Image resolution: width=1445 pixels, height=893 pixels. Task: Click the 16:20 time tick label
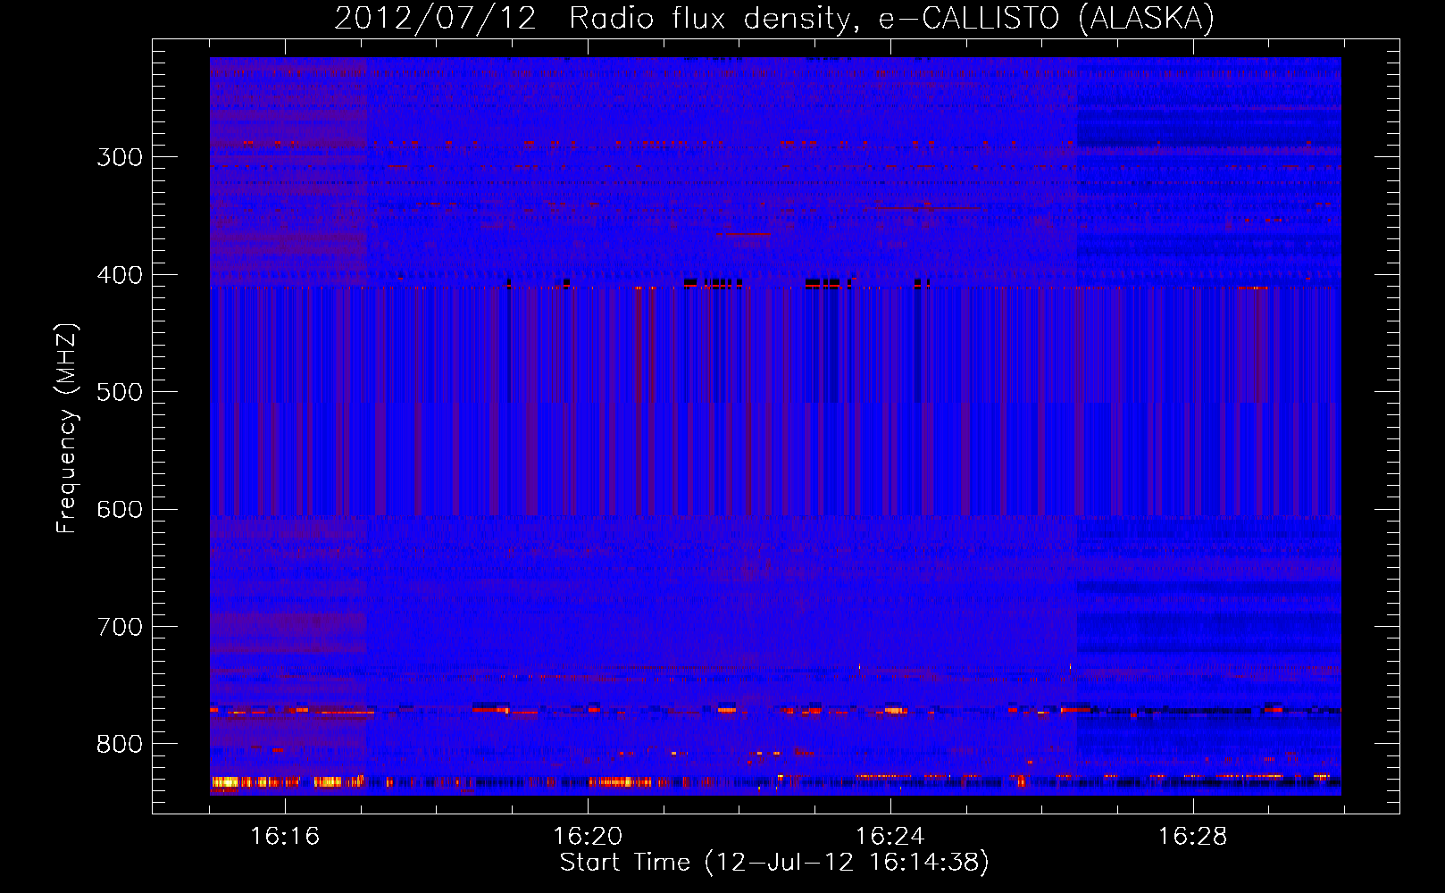coord(588,837)
